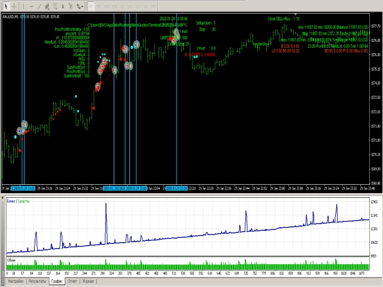Click the SetupOpen : 5 label

tap(206, 23)
